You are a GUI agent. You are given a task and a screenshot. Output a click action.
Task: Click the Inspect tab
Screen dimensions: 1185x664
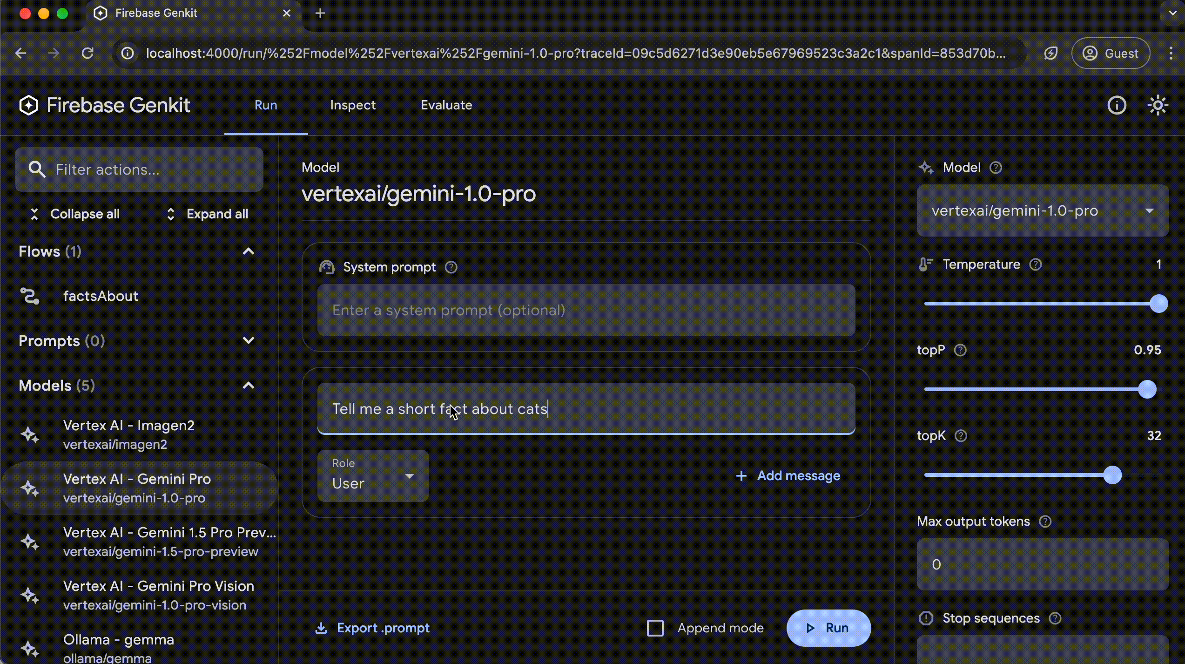(353, 104)
